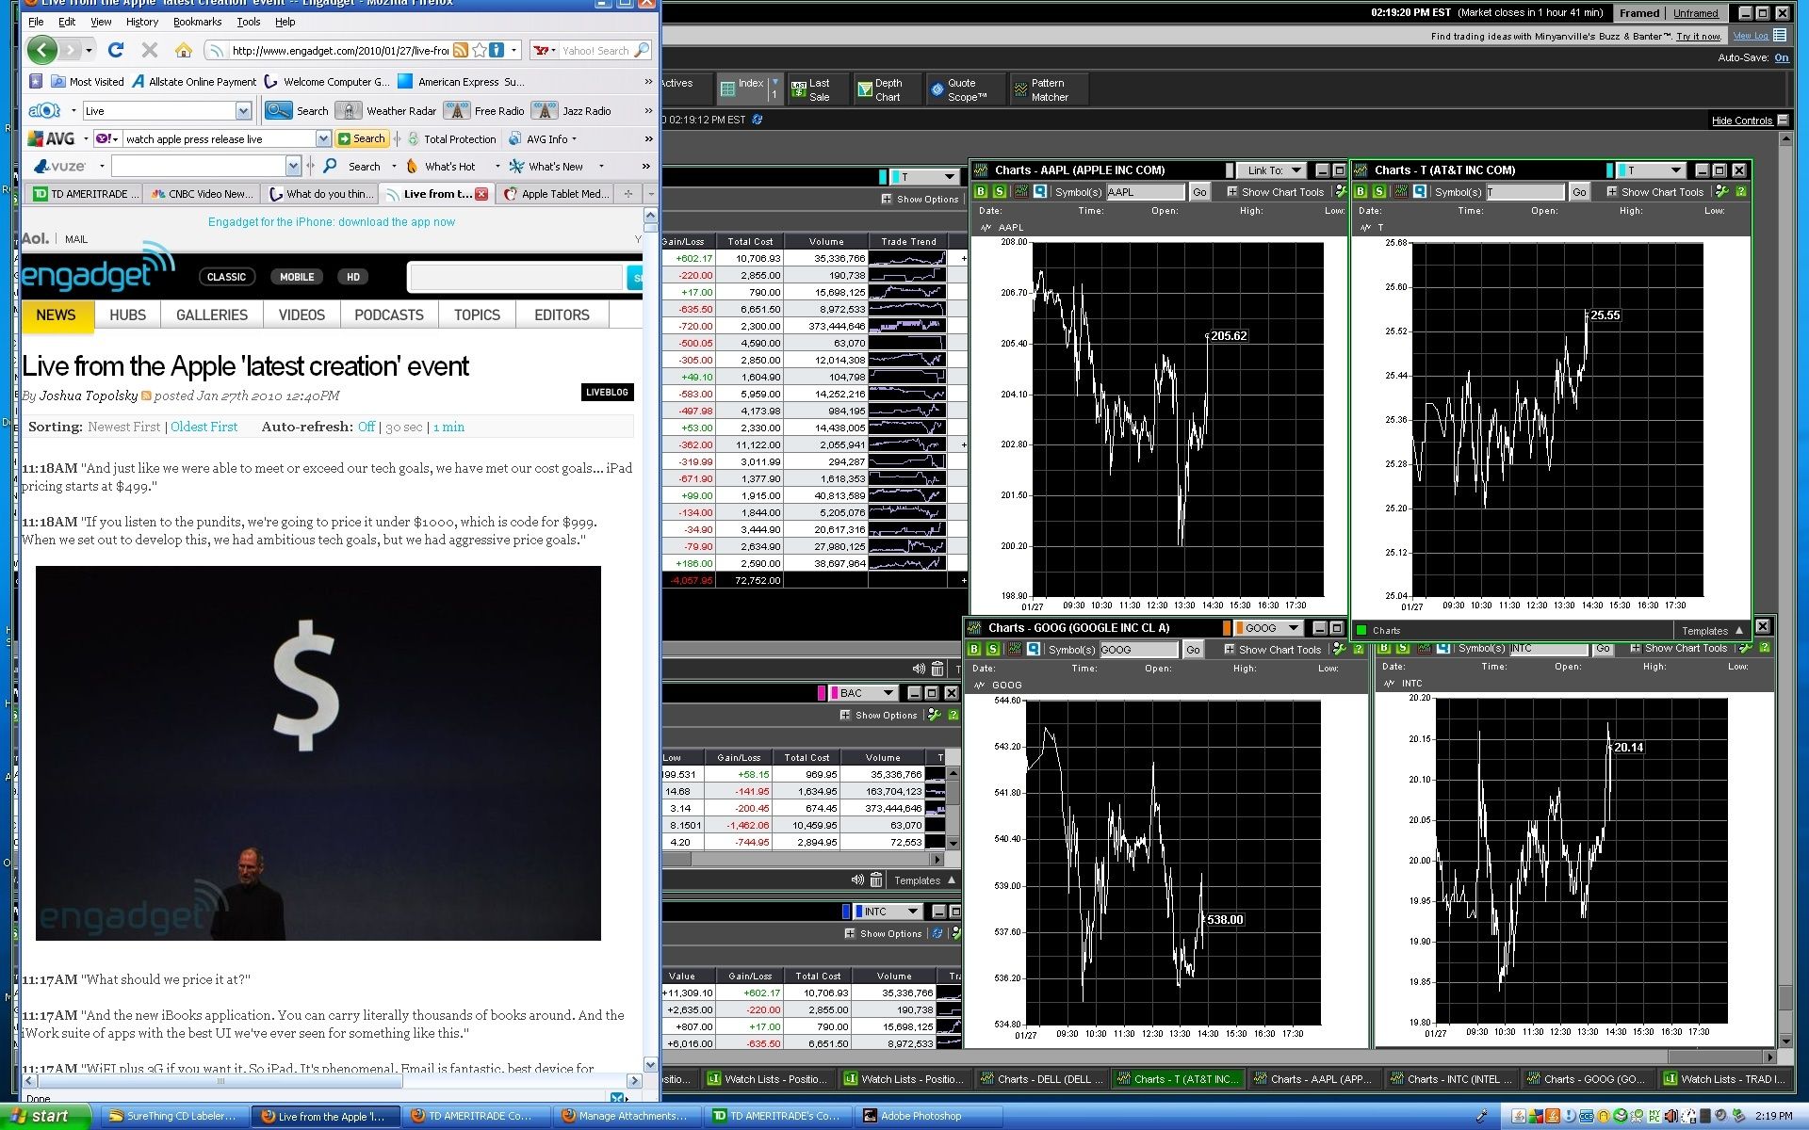Click the Sell 'S' icon in GOOG chart
1809x1130 pixels.
tap(993, 649)
